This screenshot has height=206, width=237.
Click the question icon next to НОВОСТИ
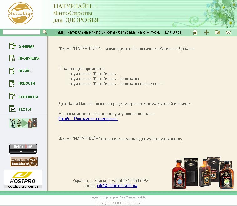click(x=12, y=83)
